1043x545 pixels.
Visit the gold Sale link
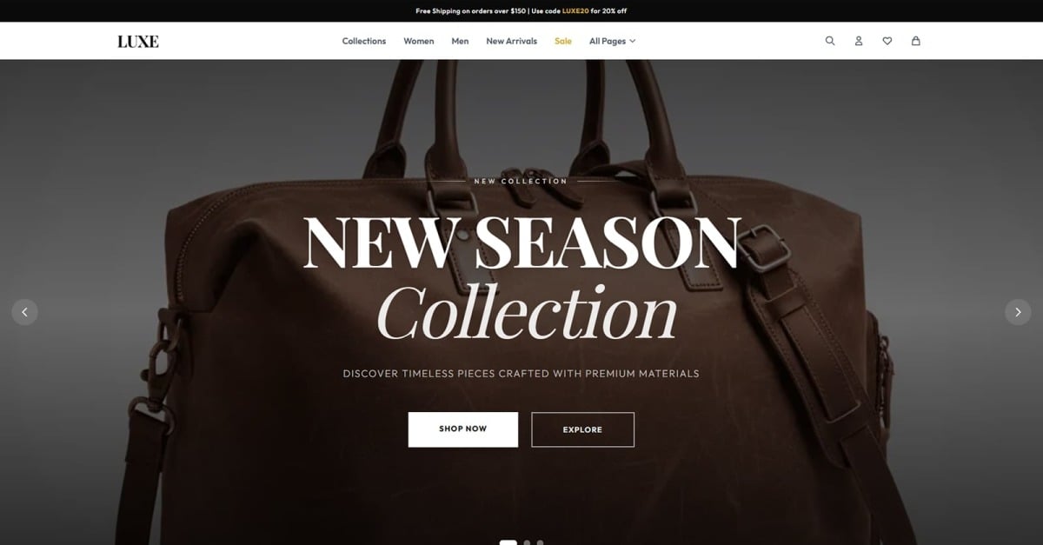click(563, 41)
